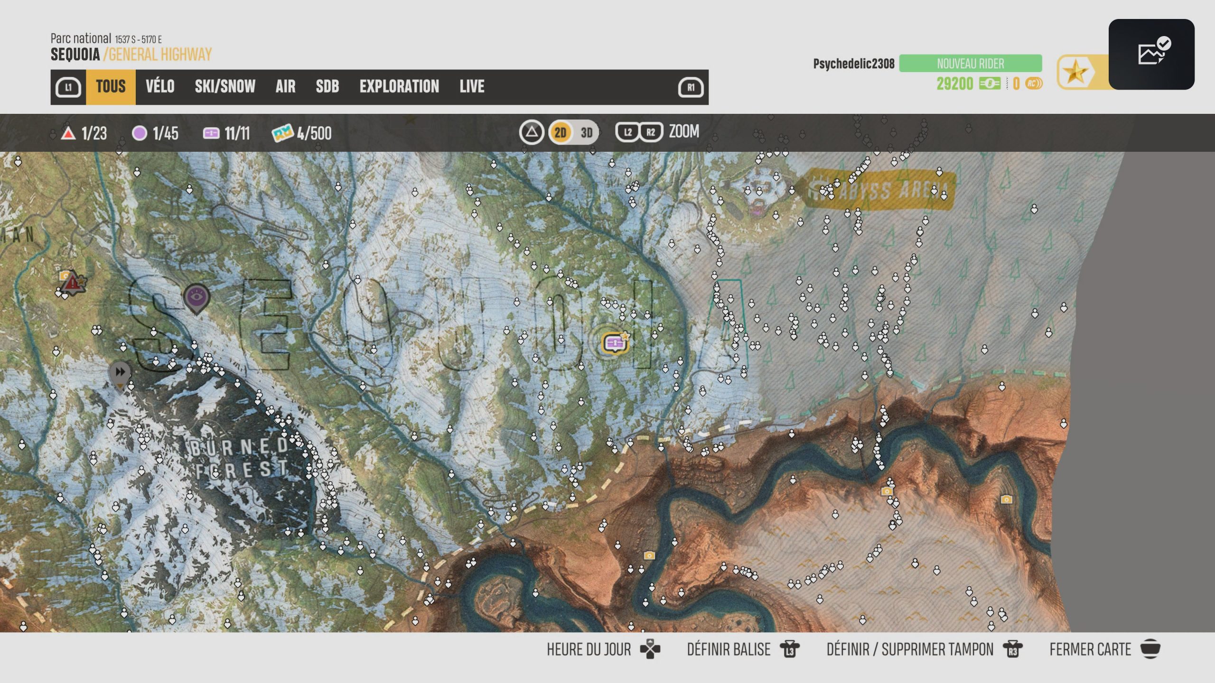
Task: Switch to the SDB tab
Action: coord(327,87)
